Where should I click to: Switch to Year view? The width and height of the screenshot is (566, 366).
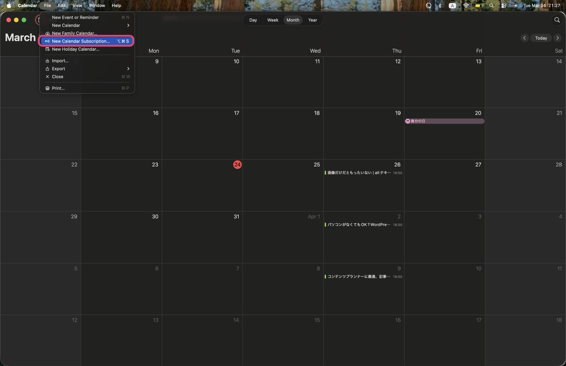(313, 20)
